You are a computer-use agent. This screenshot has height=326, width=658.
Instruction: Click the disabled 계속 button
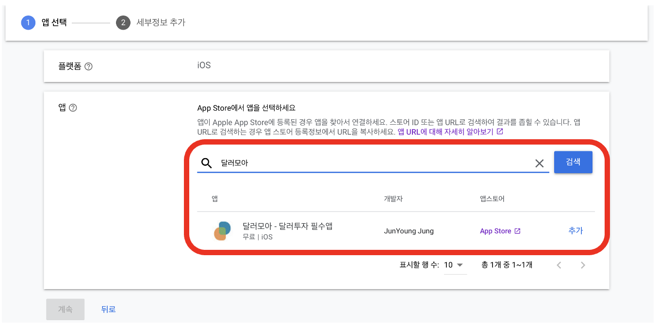tap(66, 309)
